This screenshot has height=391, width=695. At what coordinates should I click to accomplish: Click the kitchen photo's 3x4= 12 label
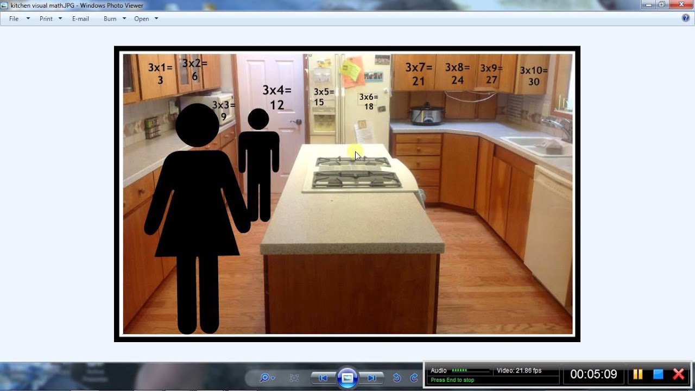tap(277, 98)
